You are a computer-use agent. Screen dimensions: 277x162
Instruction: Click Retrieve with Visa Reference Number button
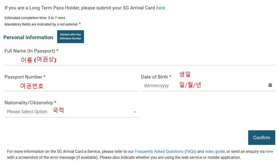[x=71, y=37]
